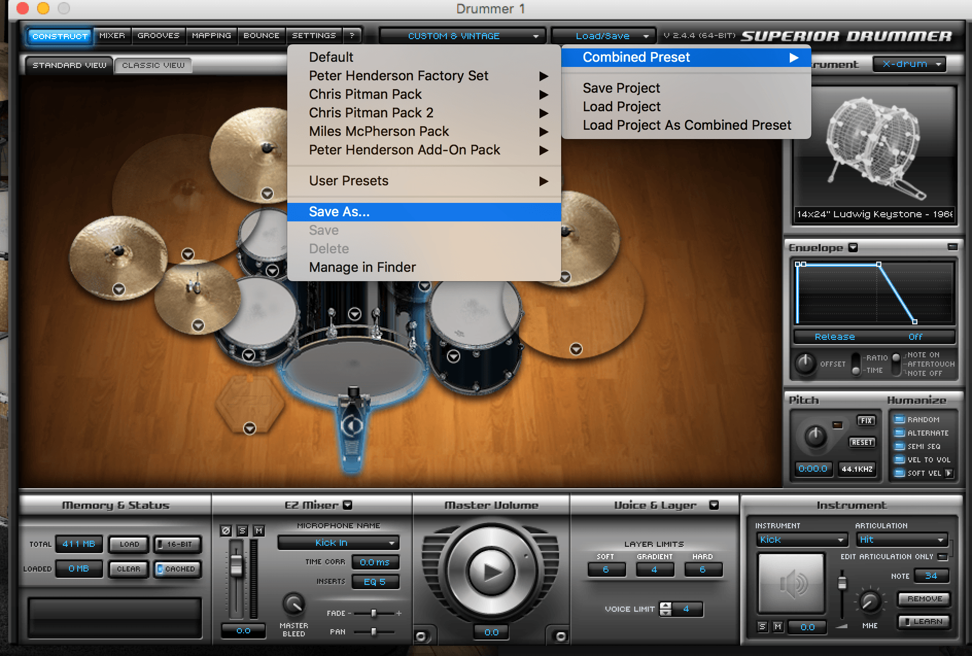This screenshot has height=656, width=972.
Task: Switch to the Mixer tab
Action: pyautogui.click(x=112, y=36)
